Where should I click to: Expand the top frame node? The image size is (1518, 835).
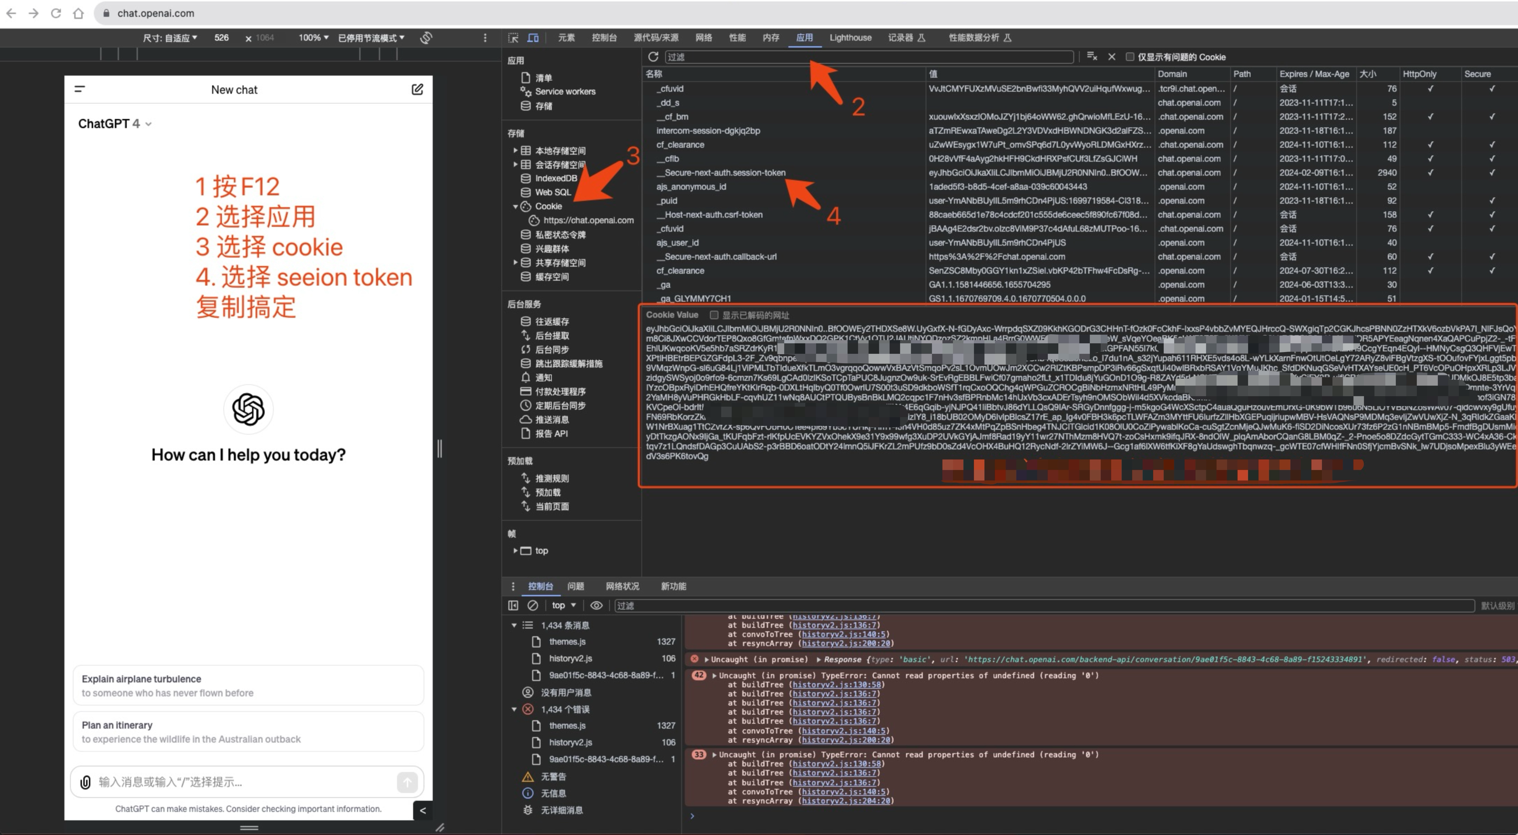(515, 550)
